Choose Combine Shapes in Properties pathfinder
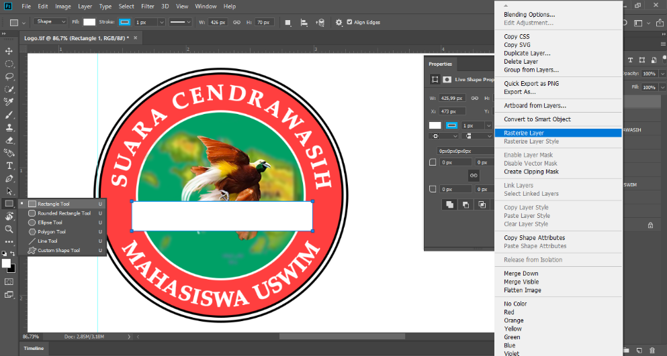 (x=449, y=204)
